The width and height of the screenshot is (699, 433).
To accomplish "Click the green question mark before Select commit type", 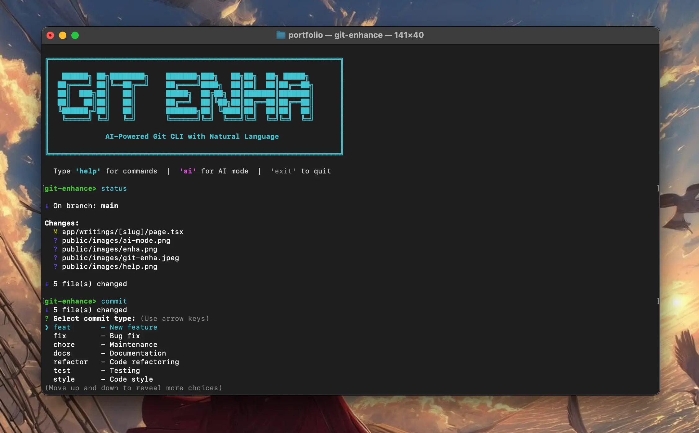I will point(47,319).
